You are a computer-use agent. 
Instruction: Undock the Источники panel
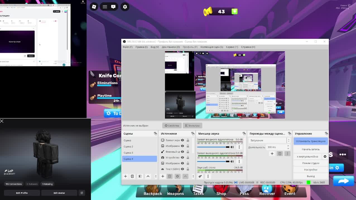pyautogui.click(x=193, y=134)
